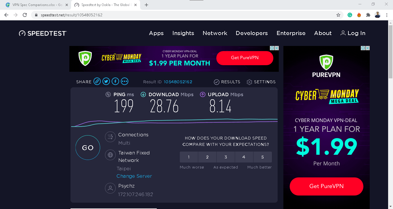Click the Change Server link

[134, 176]
